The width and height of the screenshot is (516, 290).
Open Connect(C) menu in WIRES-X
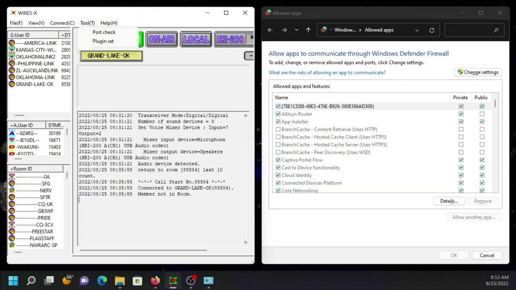62,23
